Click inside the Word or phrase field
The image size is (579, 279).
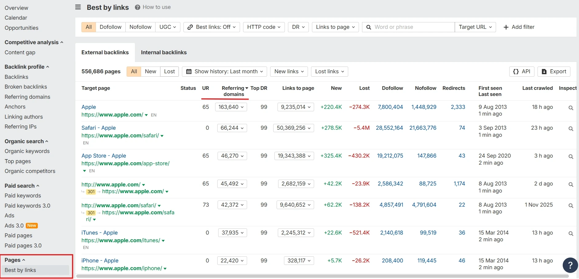(x=409, y=27)
